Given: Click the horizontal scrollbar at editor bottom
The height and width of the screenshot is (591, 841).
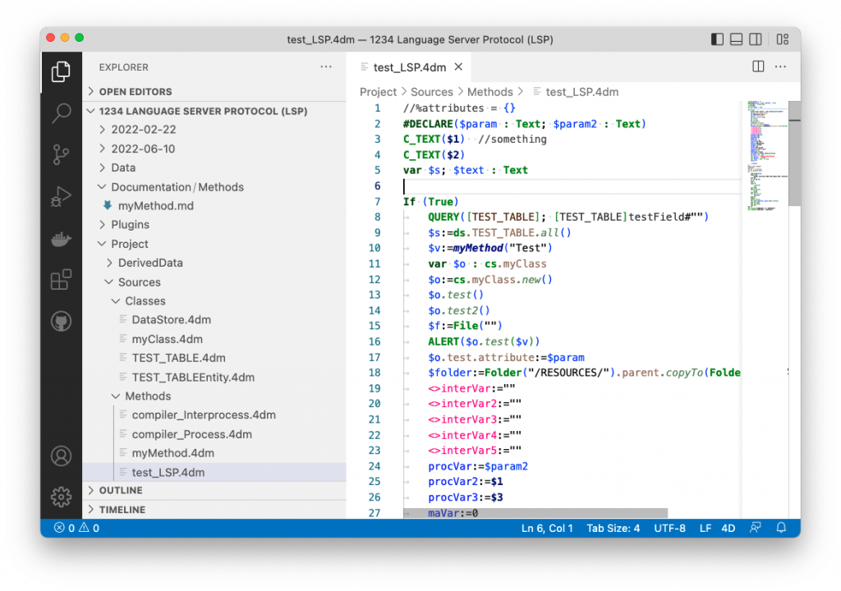Looking at the screenshot, I should coord(535,513).
